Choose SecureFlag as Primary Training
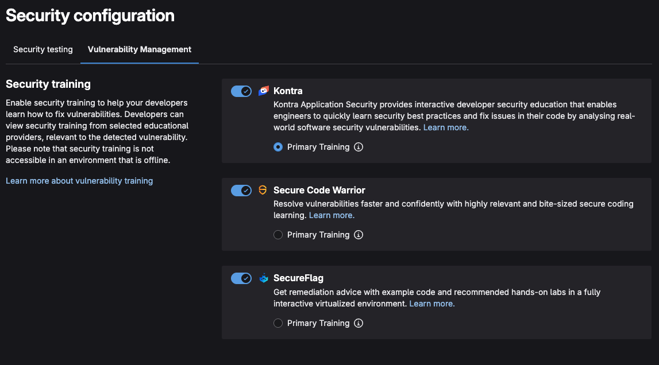 point(278,323)
